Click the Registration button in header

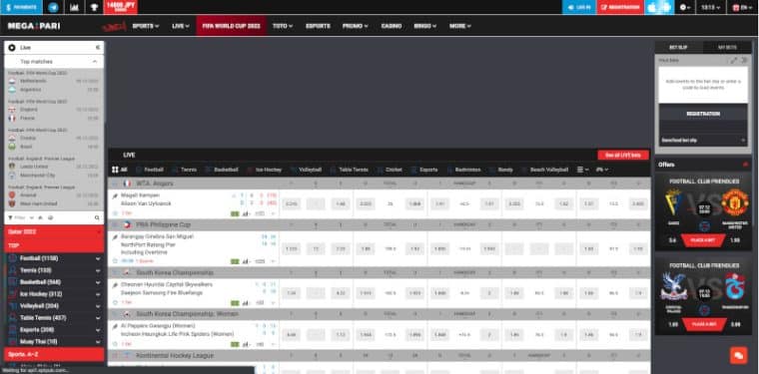click(620, 7)
